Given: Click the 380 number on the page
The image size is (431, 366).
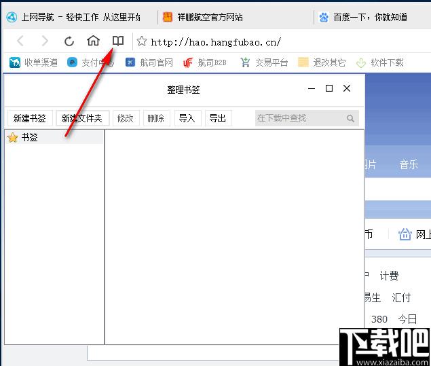Looking at the screenshot, I should tap(379, 319).
